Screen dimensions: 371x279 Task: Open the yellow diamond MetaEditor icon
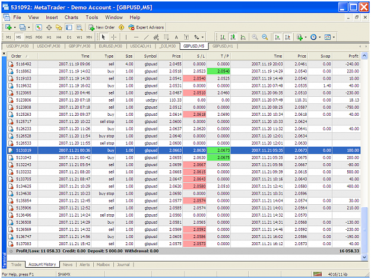[121, 27]
